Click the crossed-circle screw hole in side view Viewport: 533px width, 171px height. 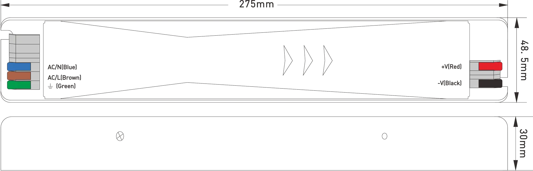[x=120, y=136]
